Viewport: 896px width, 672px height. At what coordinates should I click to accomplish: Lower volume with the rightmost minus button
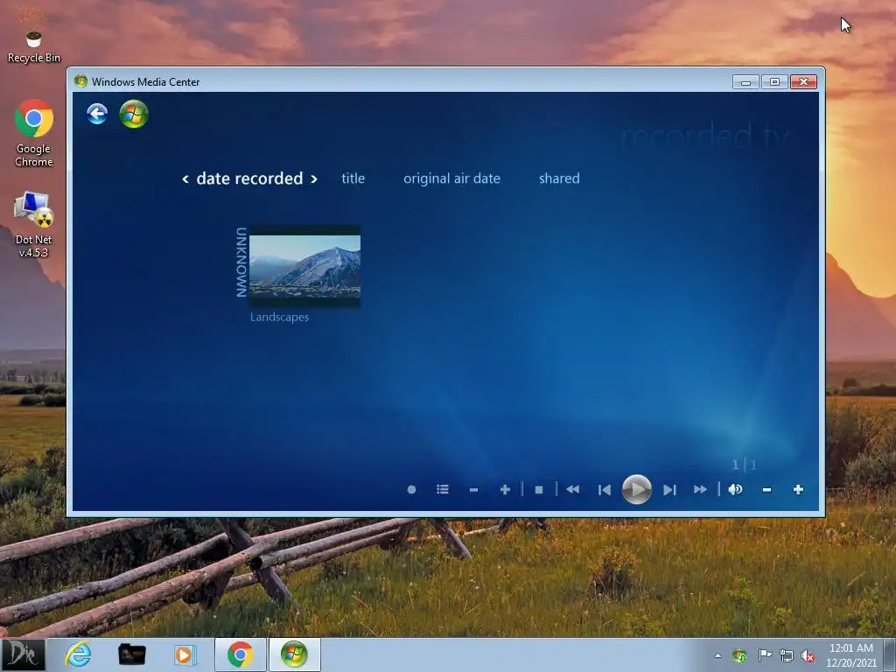(x=766, y=490)
